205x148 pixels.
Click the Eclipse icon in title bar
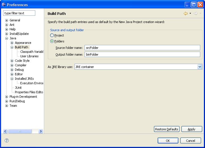point(4,4)
